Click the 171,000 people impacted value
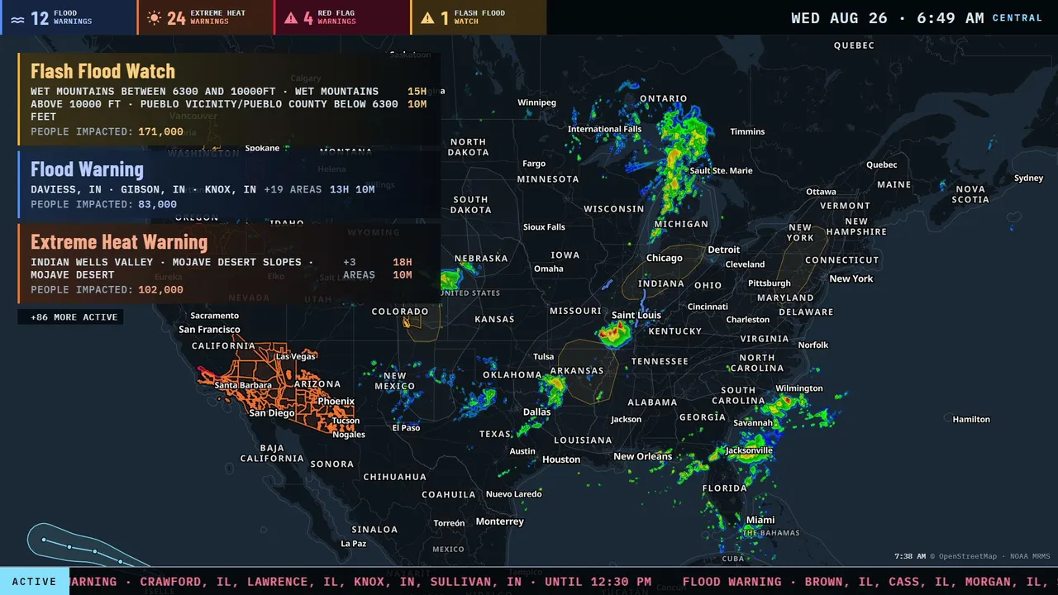This screenshot has width=1058, height=595. click(x=160, y=132)
